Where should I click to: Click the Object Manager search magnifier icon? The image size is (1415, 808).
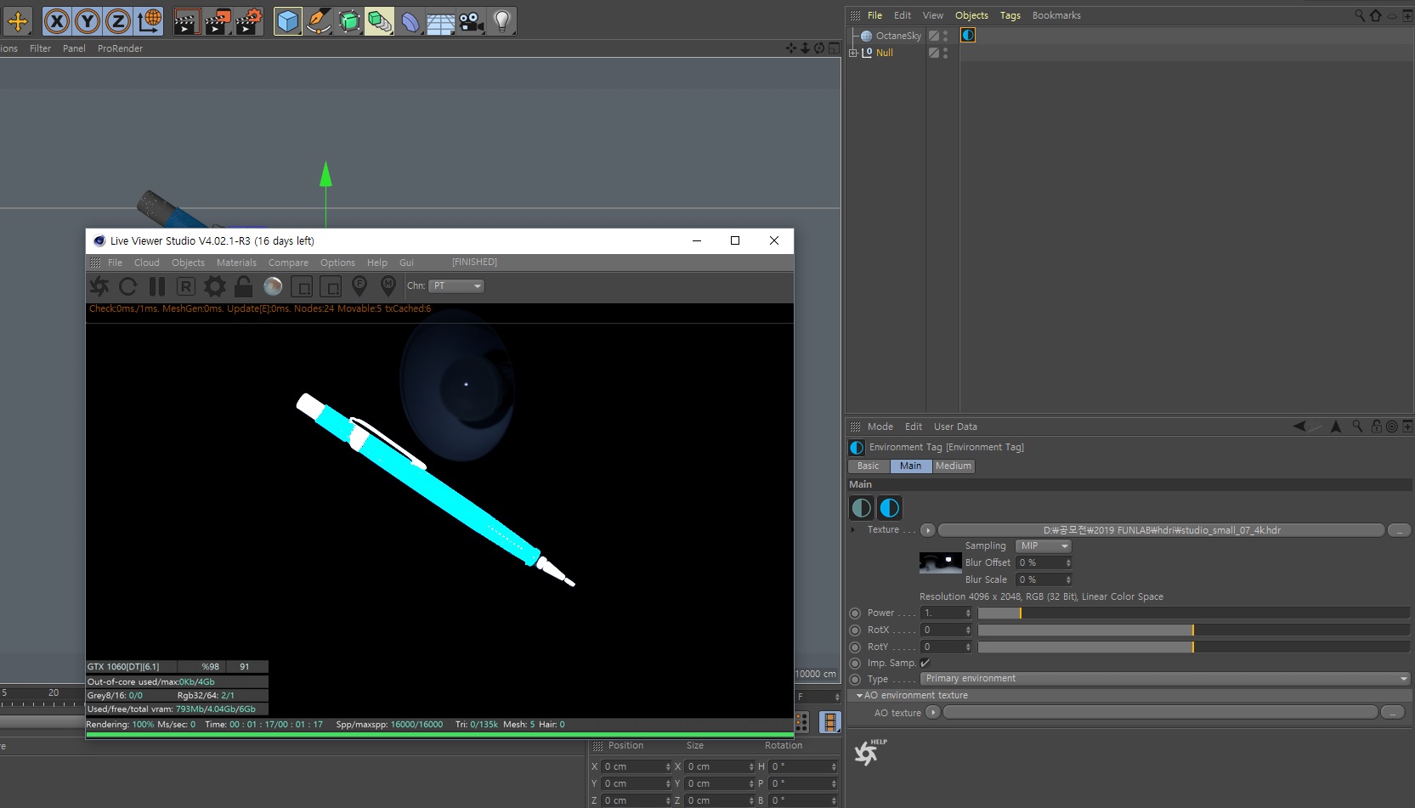pyautogui.click(x=1360, y=15)
